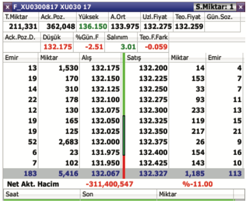Select the high price 136.150
The image size is (249, 205).
click(93, 27)
